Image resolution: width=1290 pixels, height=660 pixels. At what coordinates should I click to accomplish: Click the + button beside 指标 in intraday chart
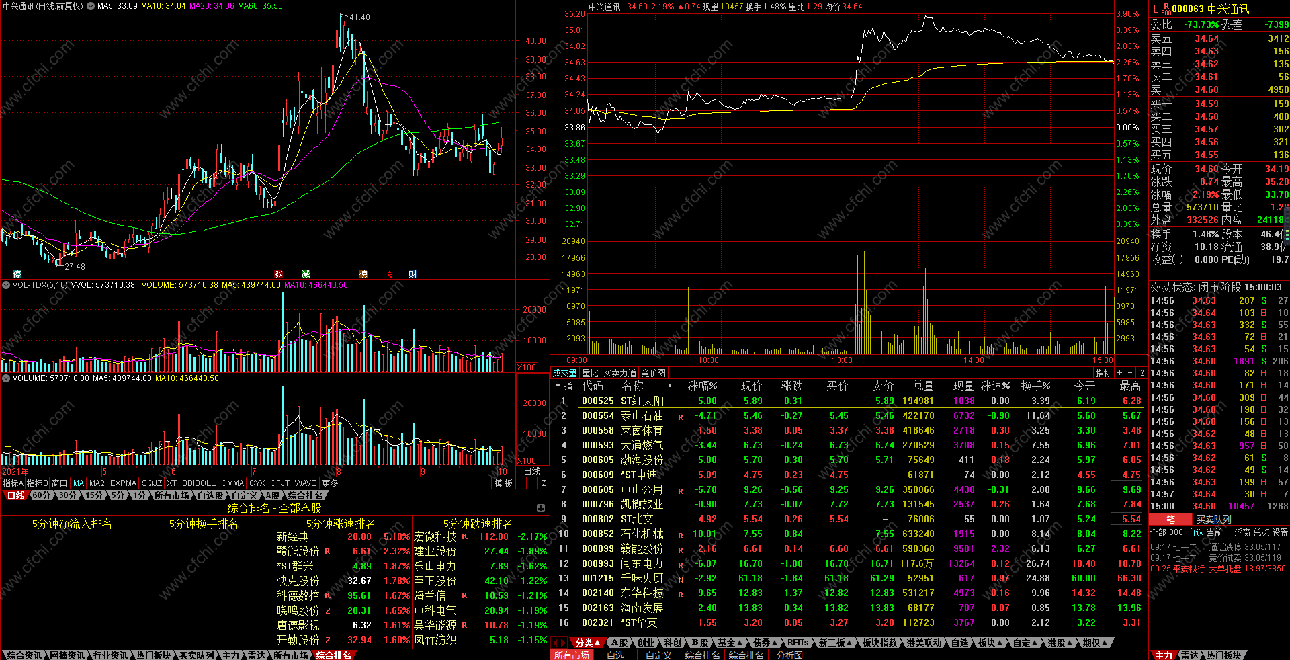(1119, 373)
